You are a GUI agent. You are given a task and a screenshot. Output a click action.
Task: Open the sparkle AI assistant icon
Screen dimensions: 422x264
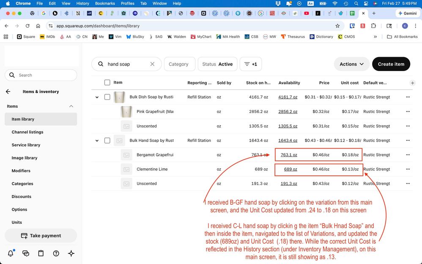point(71,253)
